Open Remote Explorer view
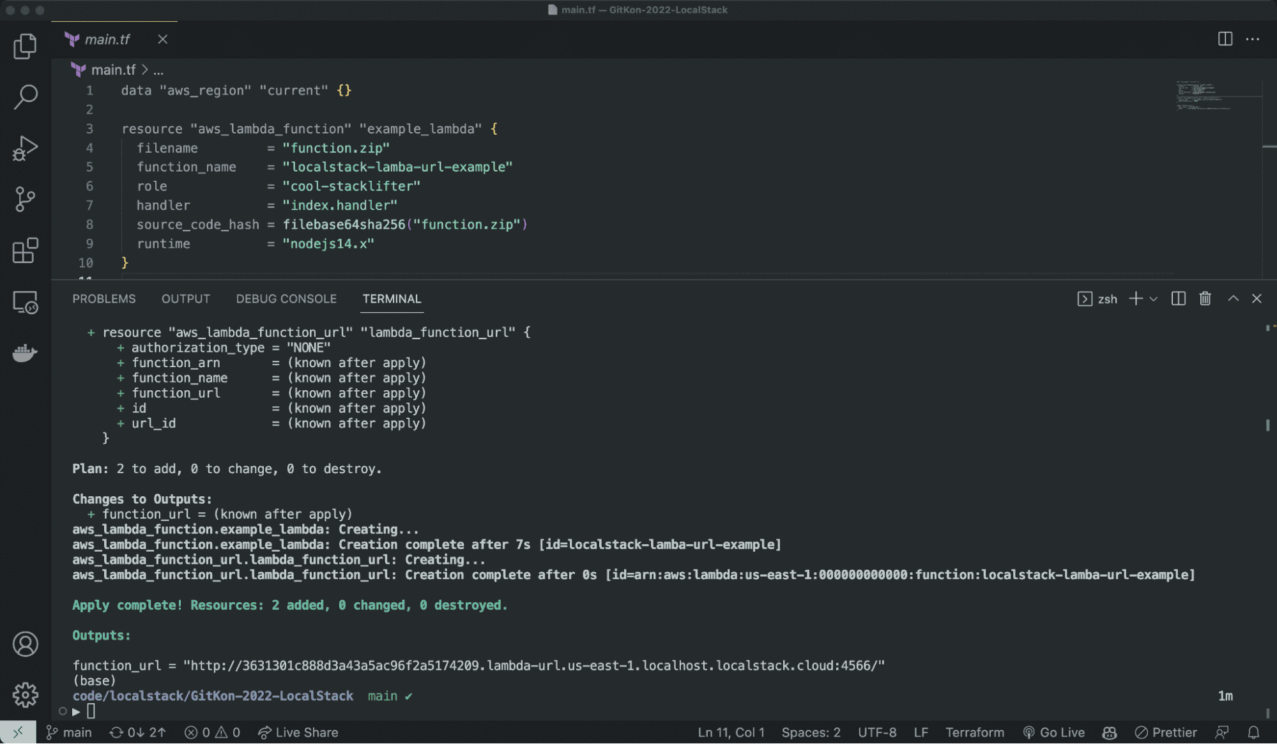 25,302
